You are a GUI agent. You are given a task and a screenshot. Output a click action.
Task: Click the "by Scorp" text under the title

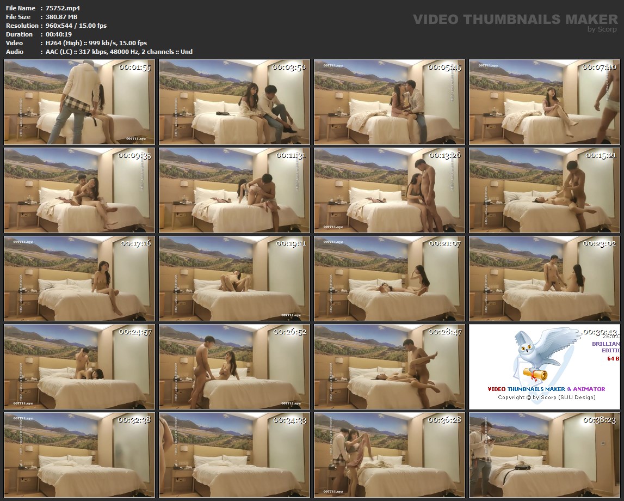click(x=602, y=29)
